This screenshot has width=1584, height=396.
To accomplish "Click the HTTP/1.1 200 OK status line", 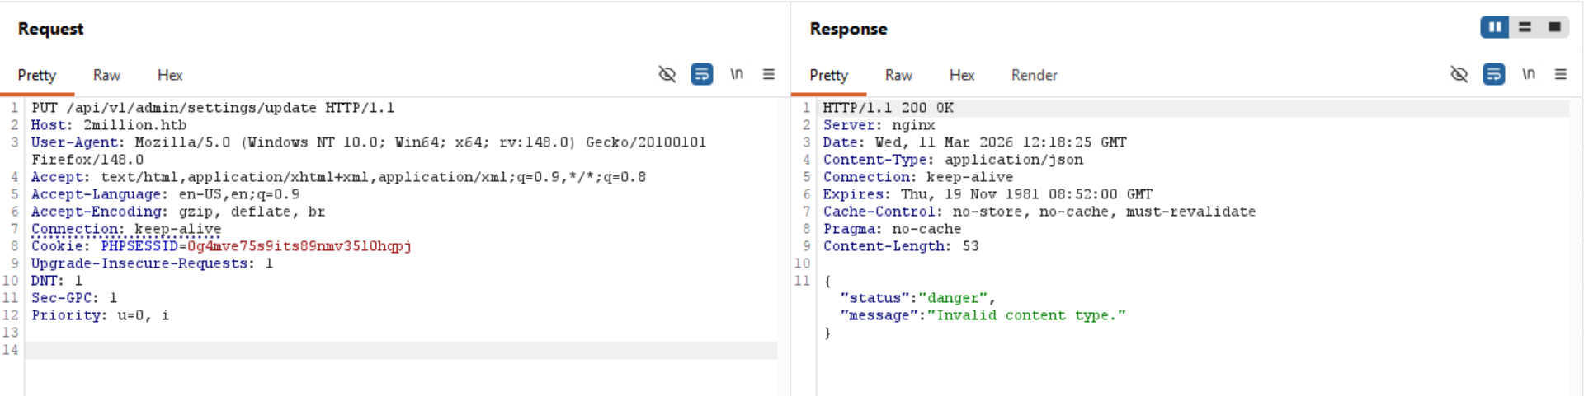I will coord(889,108).
